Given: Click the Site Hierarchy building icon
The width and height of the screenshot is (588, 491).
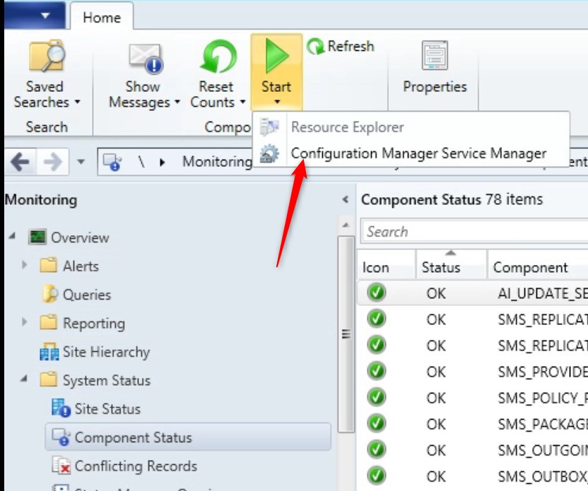Looking at the screenshot, I should (x=49, y=352).
